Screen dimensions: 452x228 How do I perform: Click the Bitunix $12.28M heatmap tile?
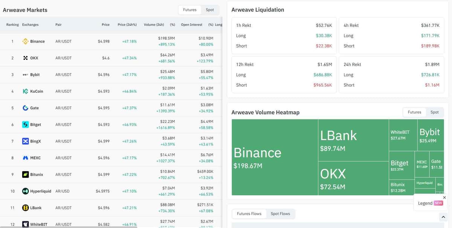click(402, 187)
